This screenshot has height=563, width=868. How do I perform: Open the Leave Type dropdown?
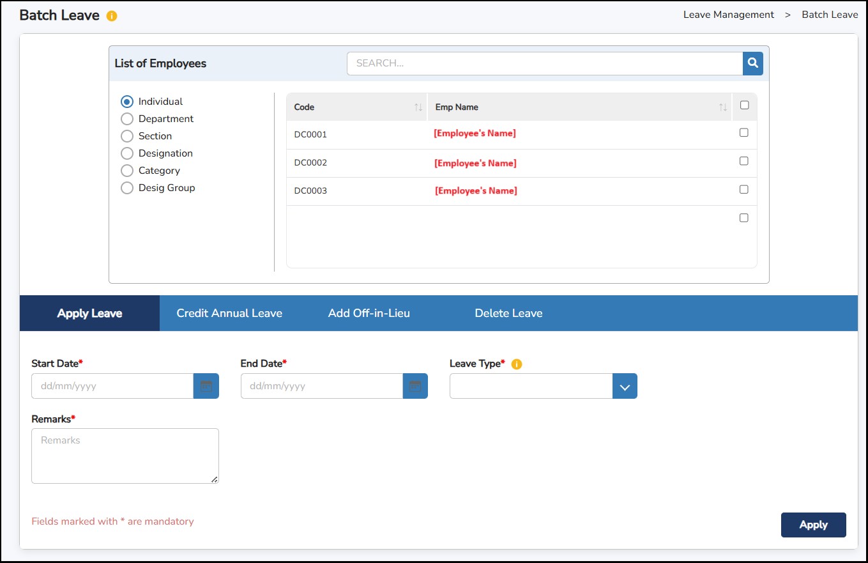624,385
